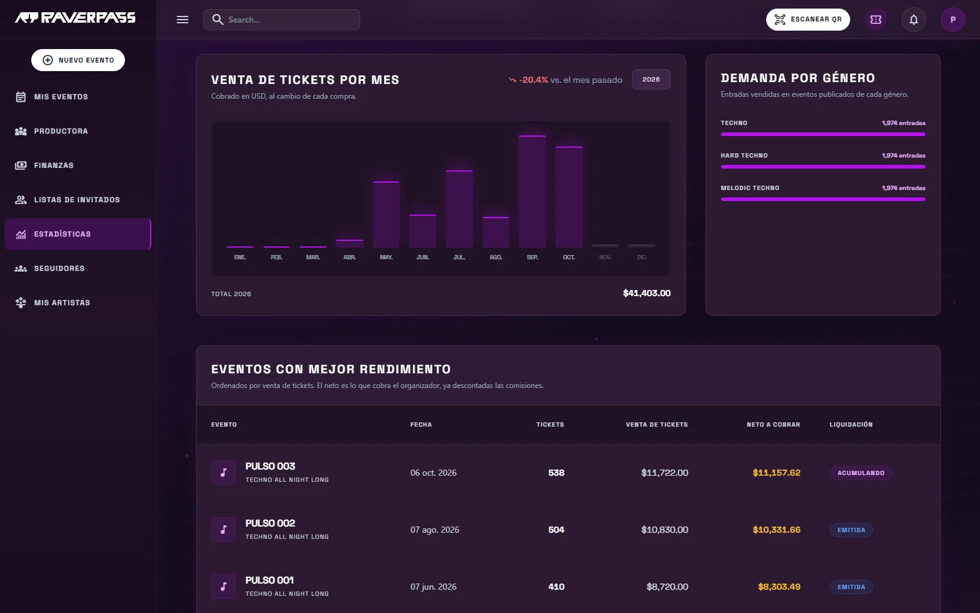Image resolution: width=980 pixels, height=613 pixels.
Task: Go to Mis Eventos
Action: coord(78,97)
